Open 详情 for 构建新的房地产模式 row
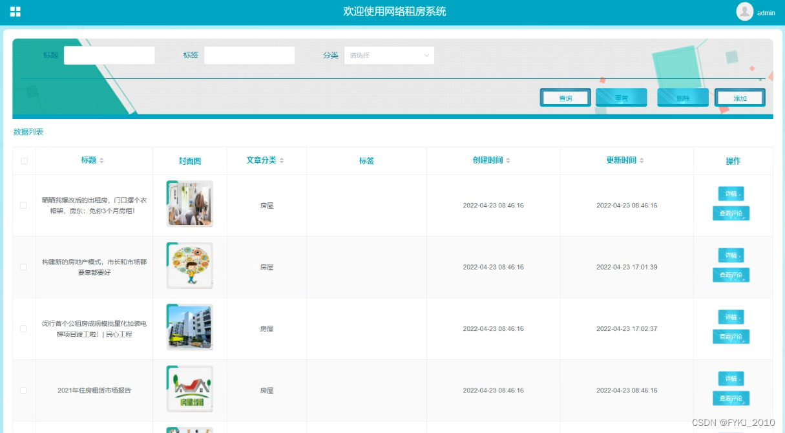 pos(731,255)
